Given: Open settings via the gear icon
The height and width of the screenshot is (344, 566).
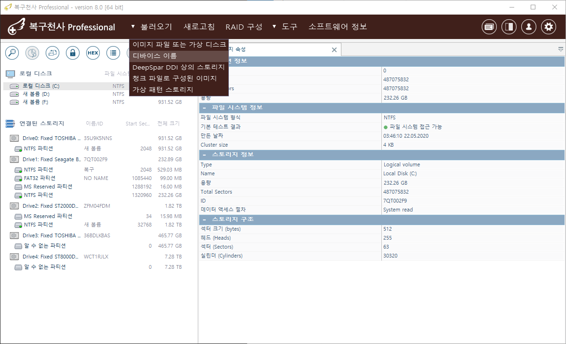Looking at the screenshot, I should click(548, 27).
